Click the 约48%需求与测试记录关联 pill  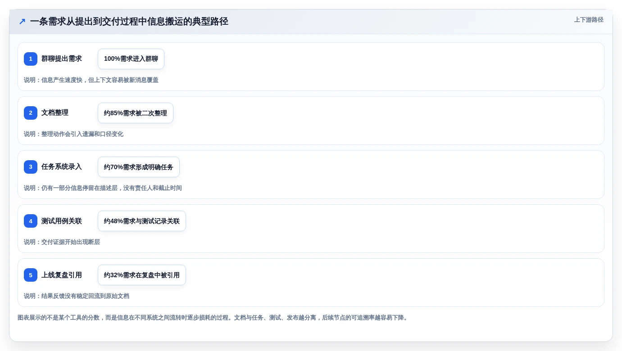142,221
